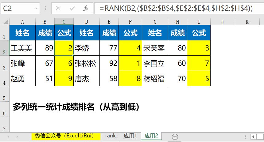The image size is (264, 142).
Task: Click the cancel X icon in formula bar
Action: pyautogui.click(x=58, y=8)
